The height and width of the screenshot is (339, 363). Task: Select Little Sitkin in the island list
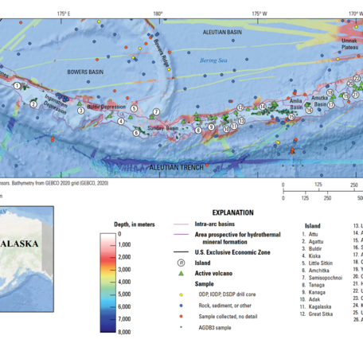pos(321,263)
